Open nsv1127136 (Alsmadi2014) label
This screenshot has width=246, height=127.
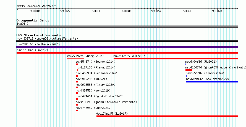(95, 67)
